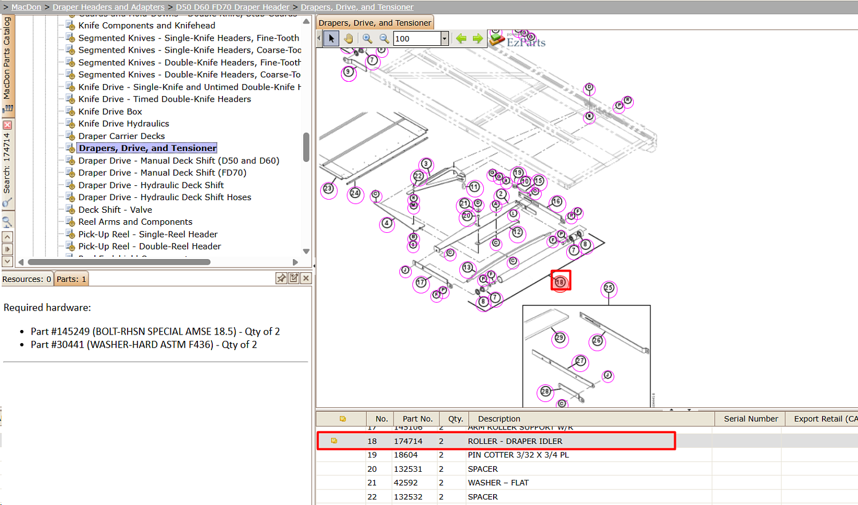Click icon beside Draper Carrier Decks
Screen dimensions: 858x505
pyautogui.click(x=70, y=136)
